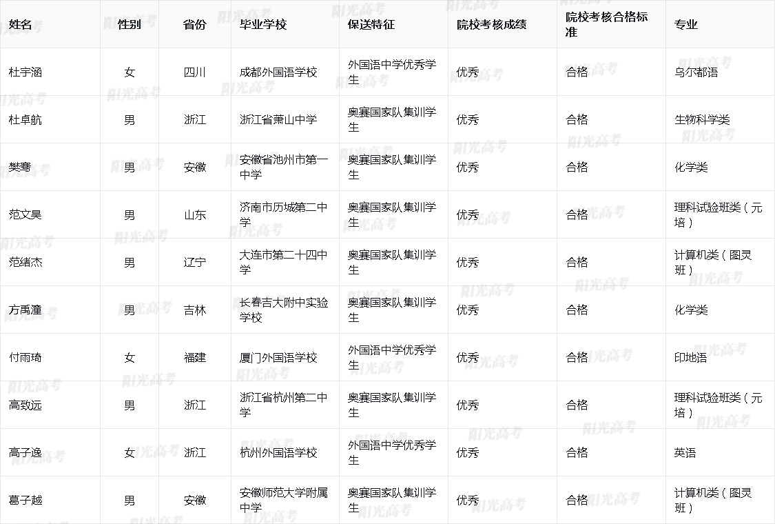Click 优秀 score for 付雨琦
Screen dimensions: 775x524
(x=466, y=358)
